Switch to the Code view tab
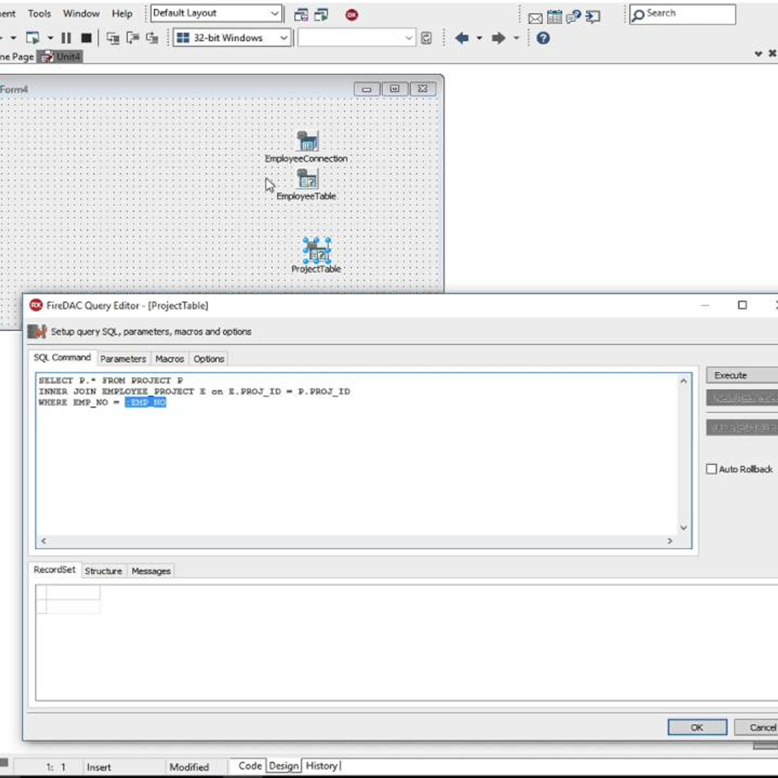Viewport: 778px width, 778px height. (250, 766)
